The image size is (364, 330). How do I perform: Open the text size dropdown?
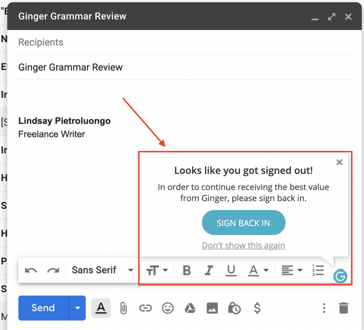point(157,270)
